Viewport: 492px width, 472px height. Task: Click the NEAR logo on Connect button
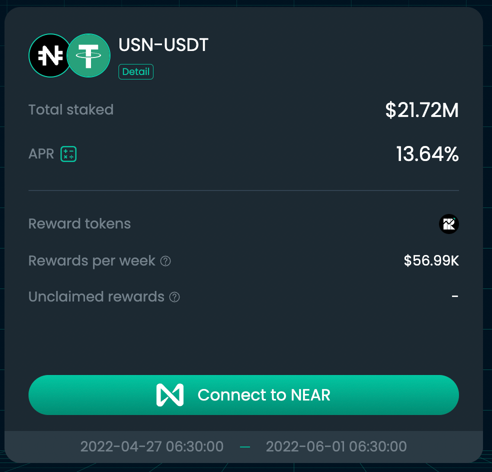pos(169,395)
